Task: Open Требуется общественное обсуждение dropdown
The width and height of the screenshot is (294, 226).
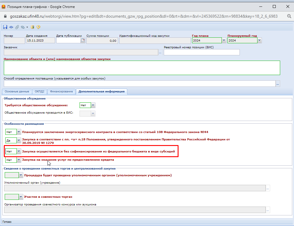Action: click(93, 105)
